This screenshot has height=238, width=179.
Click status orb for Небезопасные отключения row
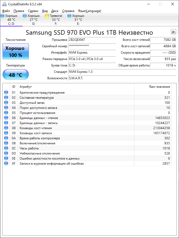point(6,153)
